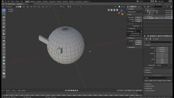Select the Poly Build tool
This screenshot has height=98, width=174.
tap(4, 57)
